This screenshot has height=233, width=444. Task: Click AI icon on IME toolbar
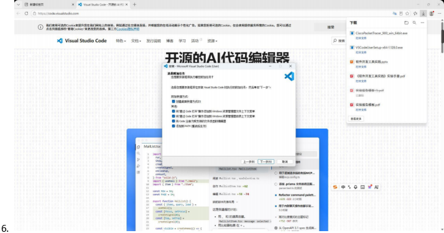coord(376,187)
